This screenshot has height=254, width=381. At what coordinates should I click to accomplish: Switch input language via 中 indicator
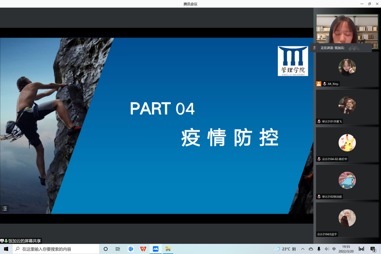point(334,249)
